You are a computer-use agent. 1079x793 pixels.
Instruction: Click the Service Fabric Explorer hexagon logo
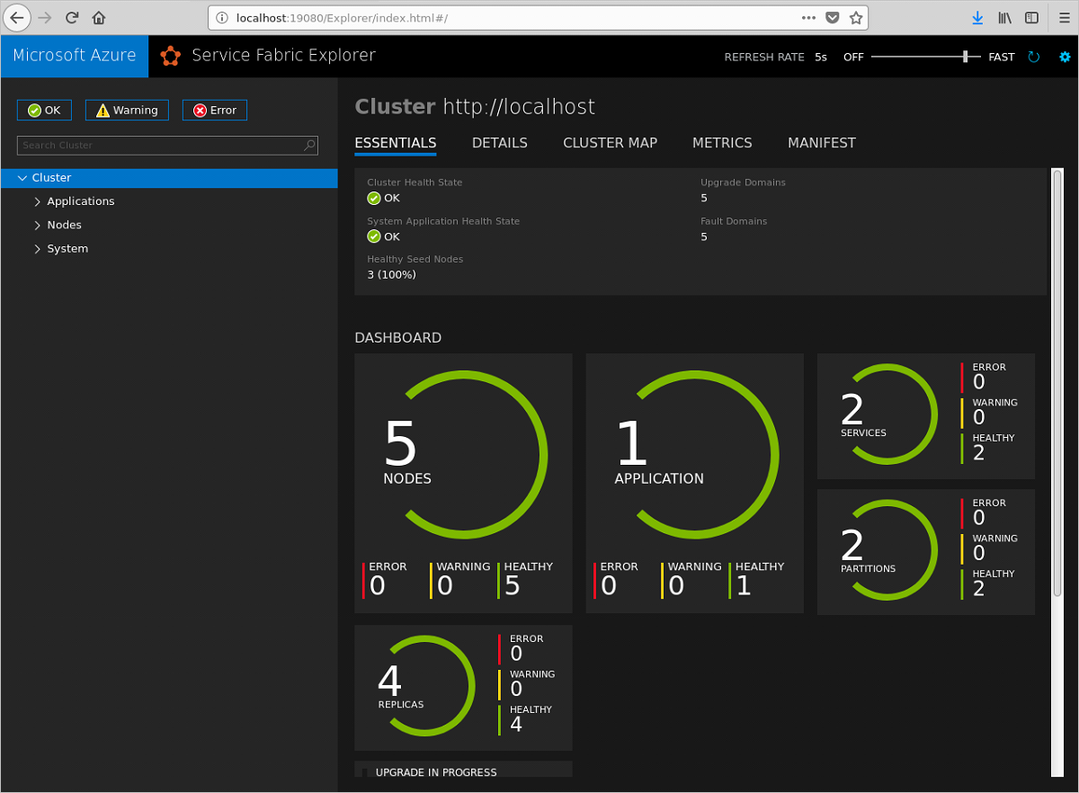[170, 56]
